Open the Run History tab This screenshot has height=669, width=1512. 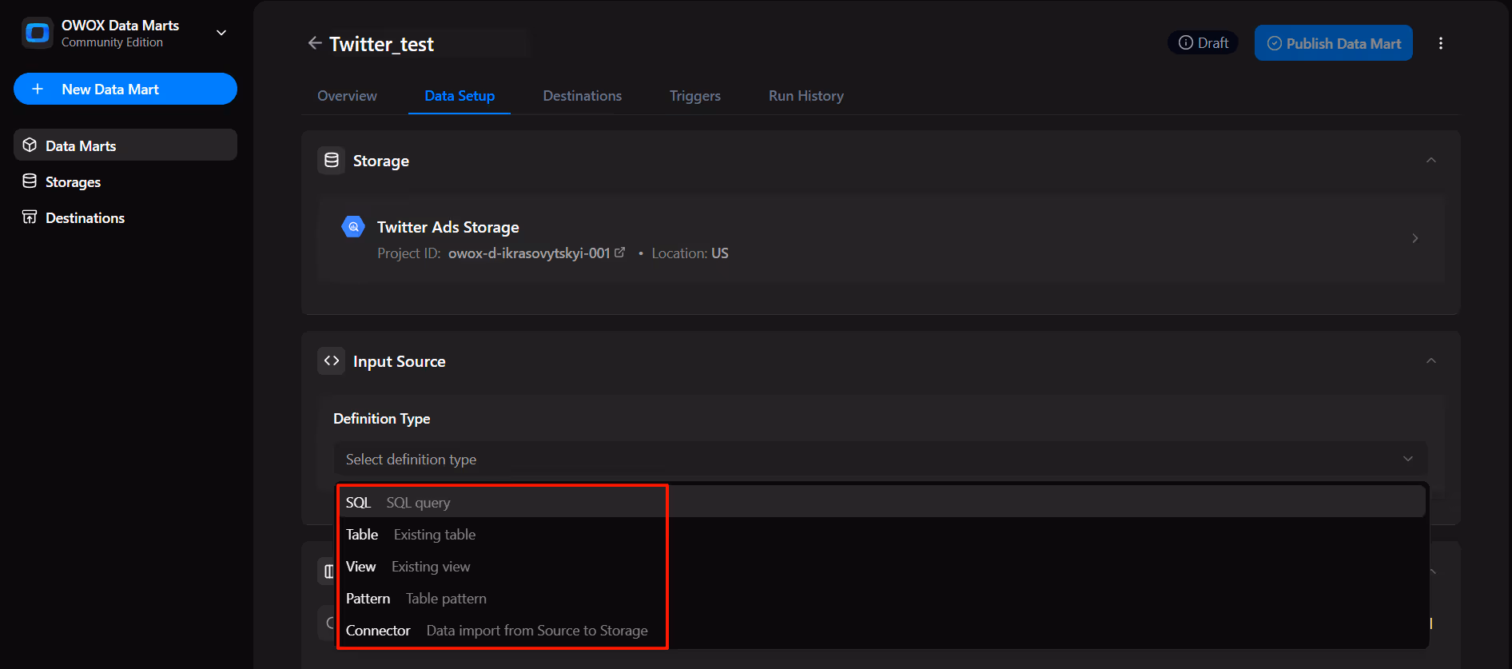806,96
